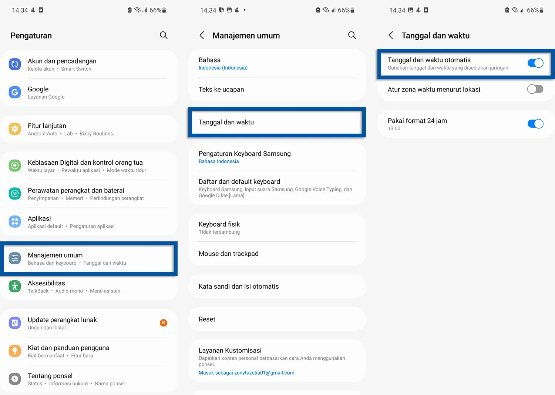
Task: Open the Aksesibilitas person icon
Action: [x=15, y=286]
